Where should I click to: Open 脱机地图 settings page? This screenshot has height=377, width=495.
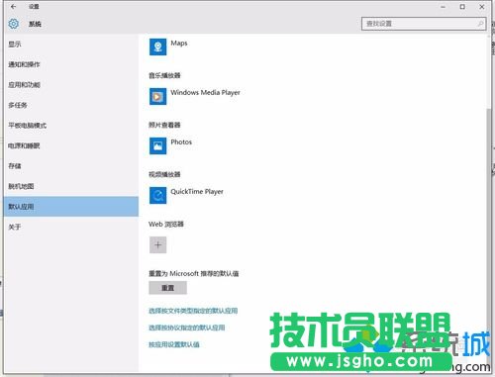[71, 186]
